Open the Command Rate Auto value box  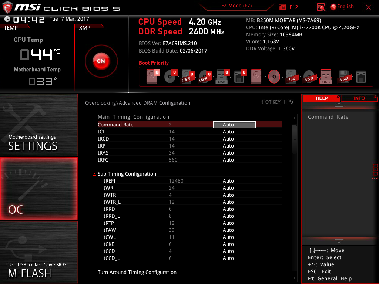234,125
